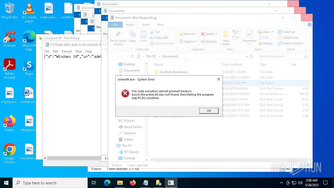Open Task View on the taskbar
The height and width of the screenshot is (188, 334).
point(94,183)
